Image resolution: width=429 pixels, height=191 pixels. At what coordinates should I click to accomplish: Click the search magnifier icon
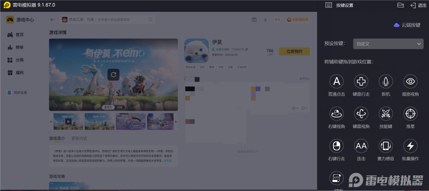click(150, 20)
